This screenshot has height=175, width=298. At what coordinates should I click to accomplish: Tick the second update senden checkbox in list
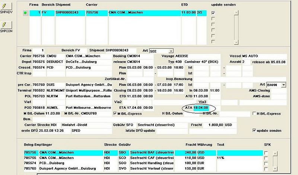click(213, 19)
